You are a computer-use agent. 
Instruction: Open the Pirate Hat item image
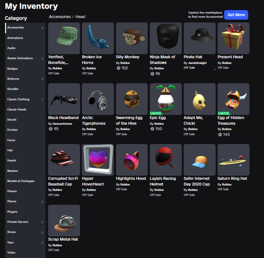point(200,38)
